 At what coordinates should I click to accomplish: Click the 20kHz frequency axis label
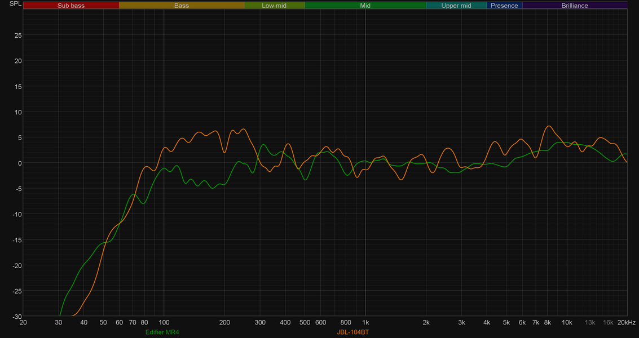tap(627, 323)
